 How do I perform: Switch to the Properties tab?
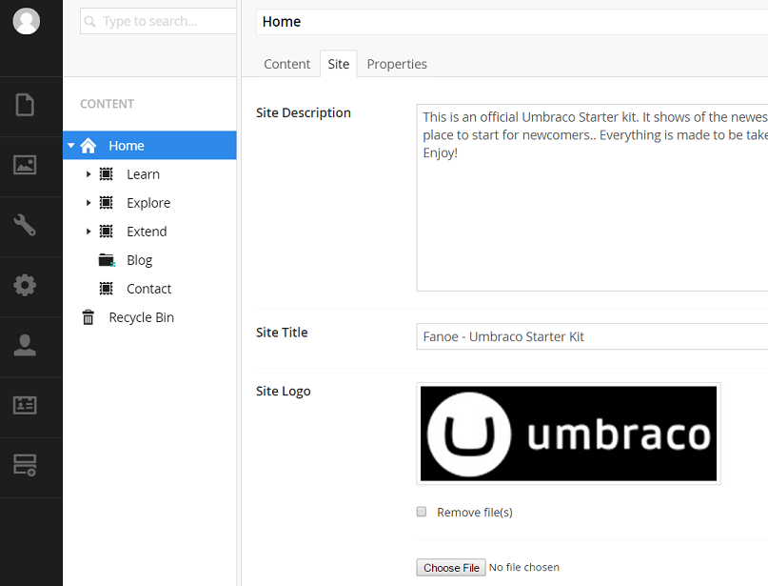click(x=397, y=64)
